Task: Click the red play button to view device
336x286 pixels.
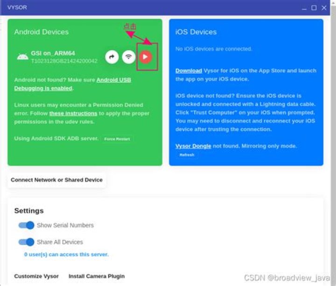Action: (x=146, y=57)
